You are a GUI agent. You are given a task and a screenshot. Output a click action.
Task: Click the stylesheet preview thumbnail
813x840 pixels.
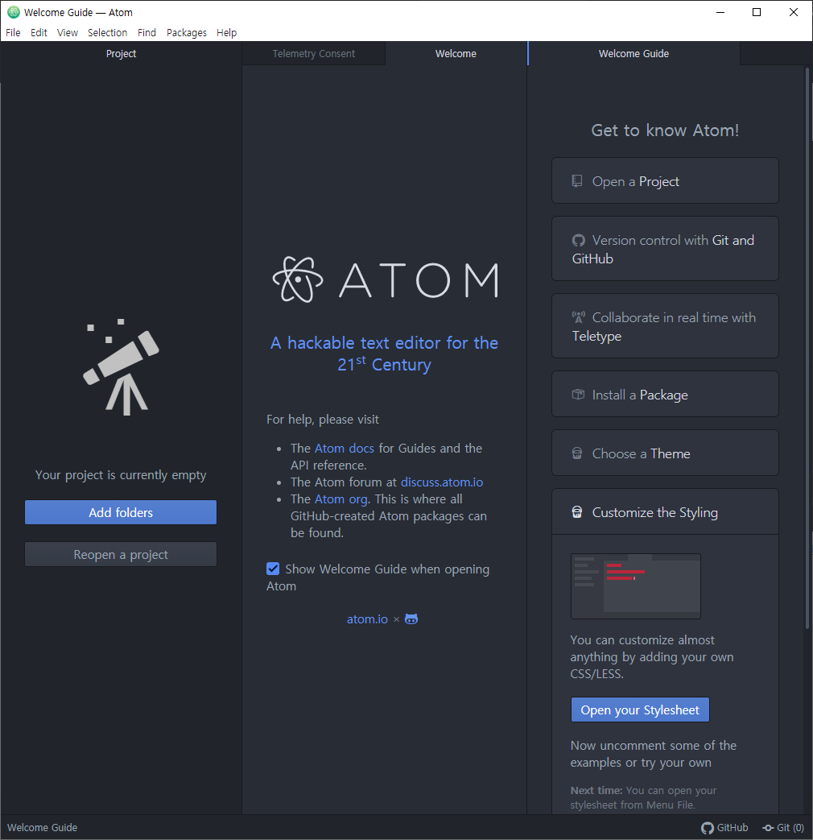point(636,586)
